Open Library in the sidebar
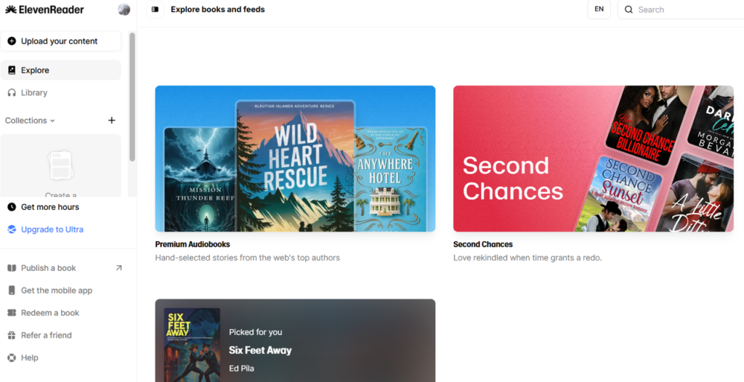Image resolution: width=744 pixels, height=382 pixels. (61, 92)
